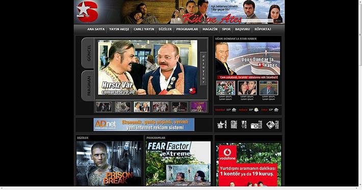Open PROGRAMLAR in the navigation bar
Screen dimensions: 362x190
click(187, 29)
